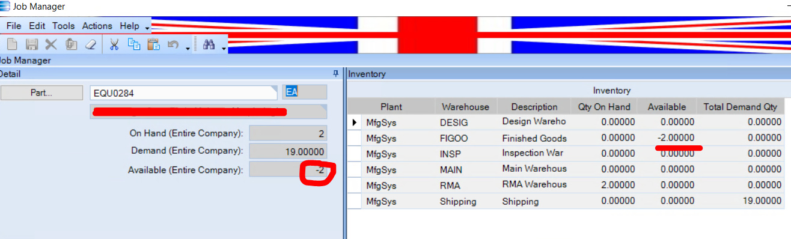Click the INSP warehouse cell
The height and width of the screenshot is (239, 791).
click(x=466, y=154)
